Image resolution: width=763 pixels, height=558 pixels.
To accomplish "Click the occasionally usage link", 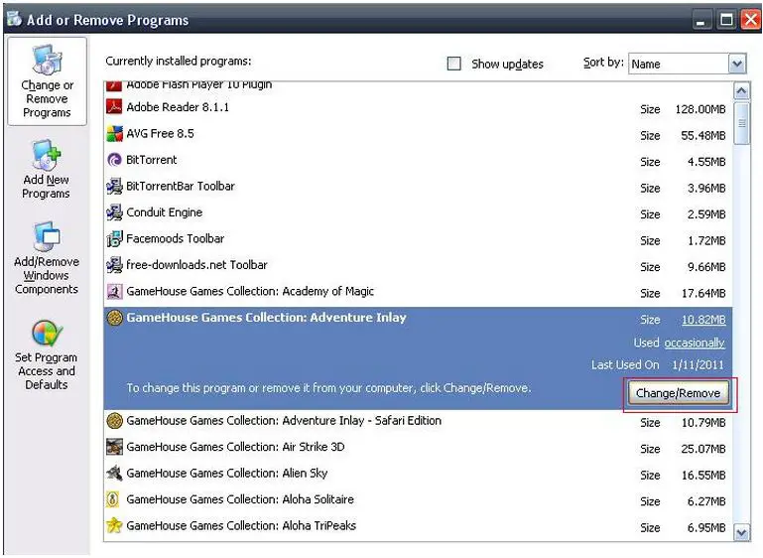I will [x=695, y=343].
